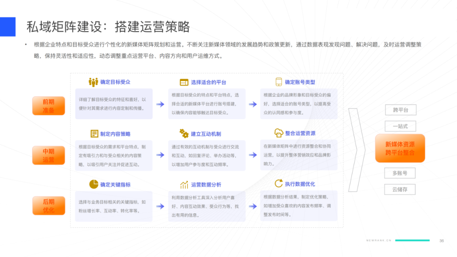Click the teal progress bar near page number

coord(413,240)
